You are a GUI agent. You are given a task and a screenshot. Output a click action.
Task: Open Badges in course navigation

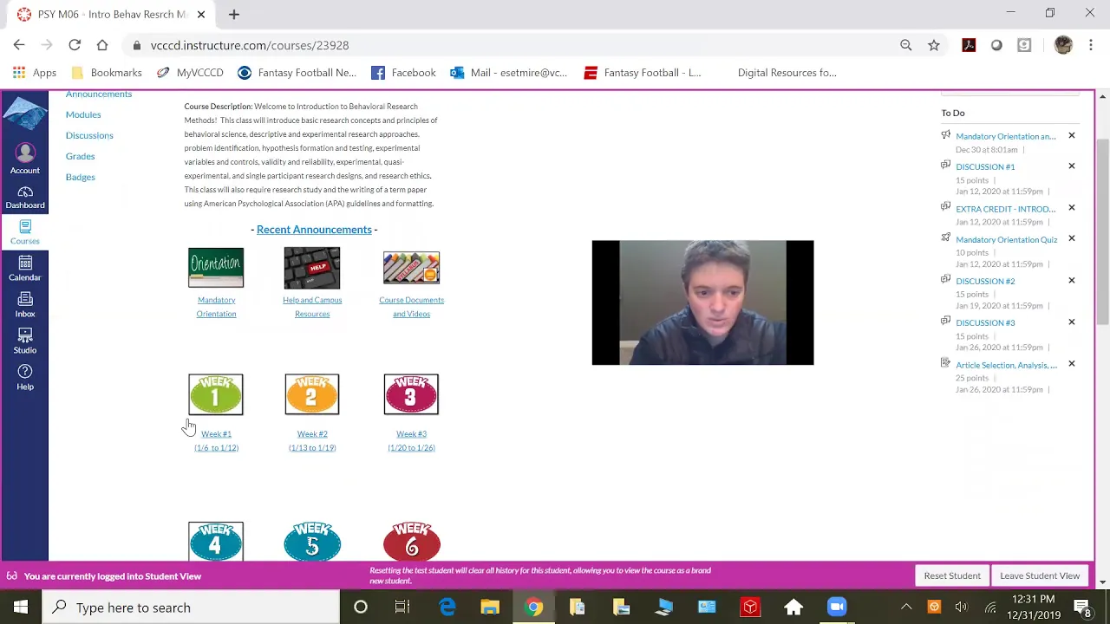pyautogui.click(x=80, y=177)
